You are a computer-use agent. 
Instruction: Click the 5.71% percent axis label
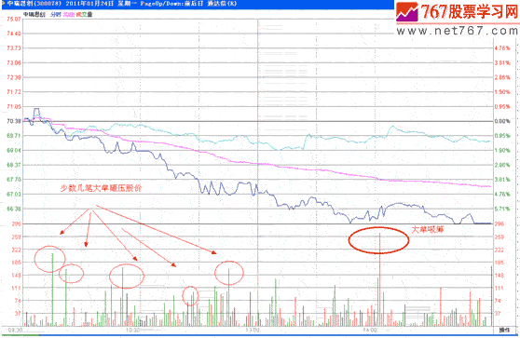[502, 209]
